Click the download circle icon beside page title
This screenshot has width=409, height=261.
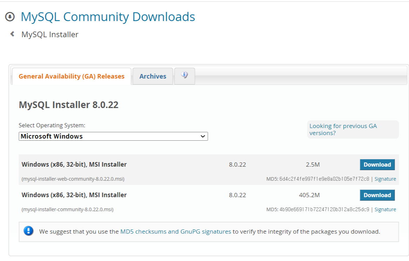click(x=10, y=17)
